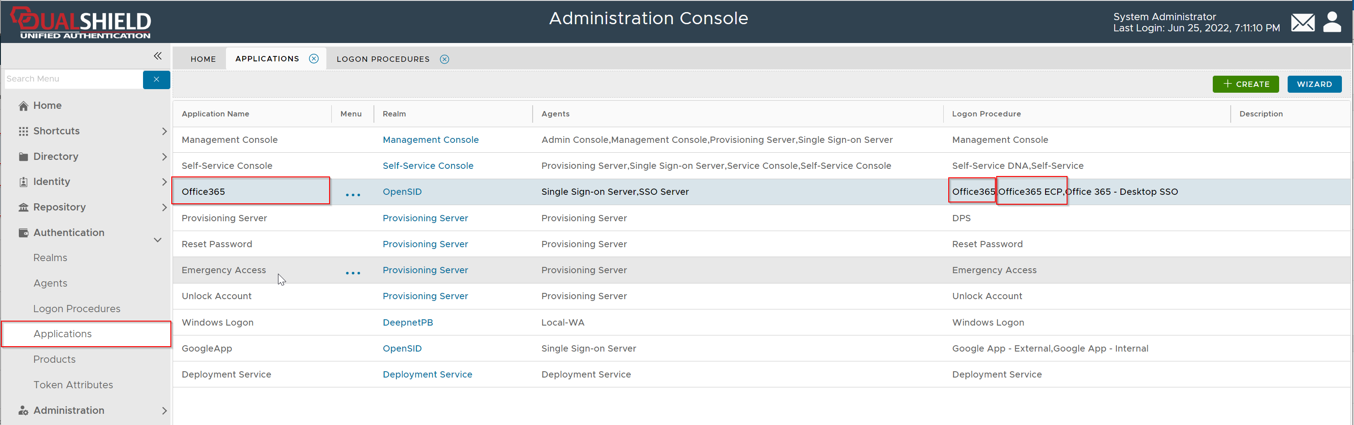
Task: Collapse the Authentication menu section
Action: (x=157, y=240)
